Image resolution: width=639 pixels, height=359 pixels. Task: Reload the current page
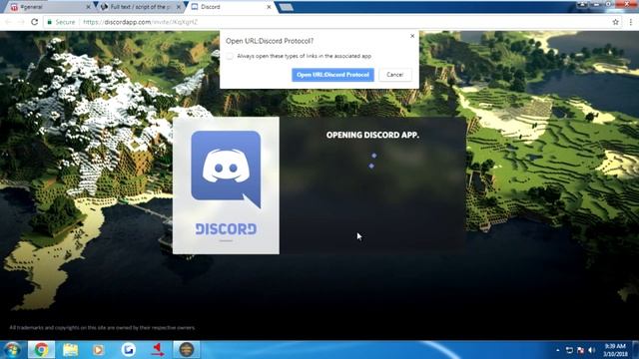[x=35, y=22]
